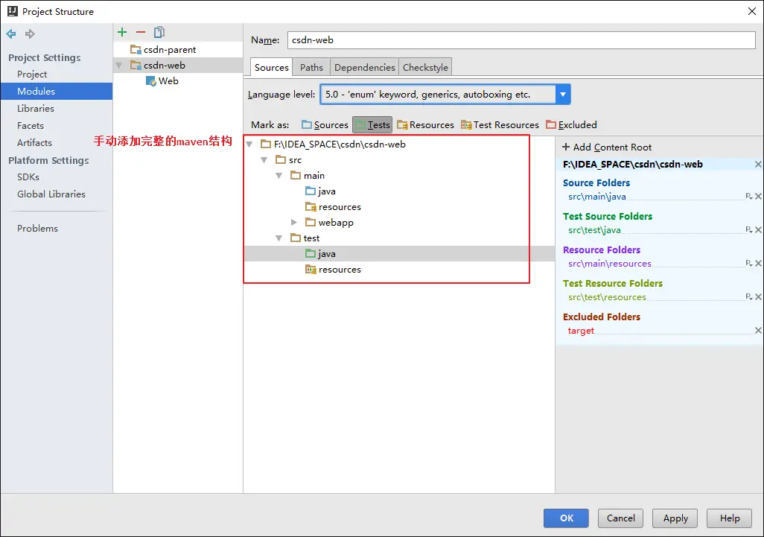Open Libraries settings page
This screenshot has width=764, height=537.
coord(36,108)
